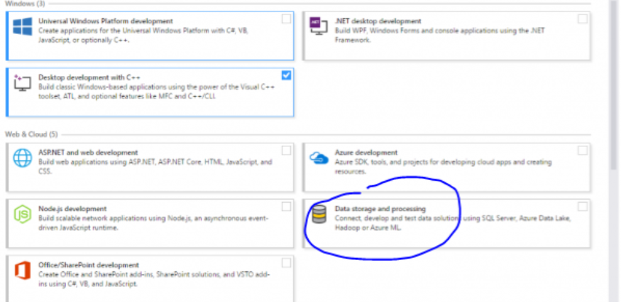621x302 pixels.
Task: Tick the ASP.NET and web development checkbox
Action: tap(286, 150)
